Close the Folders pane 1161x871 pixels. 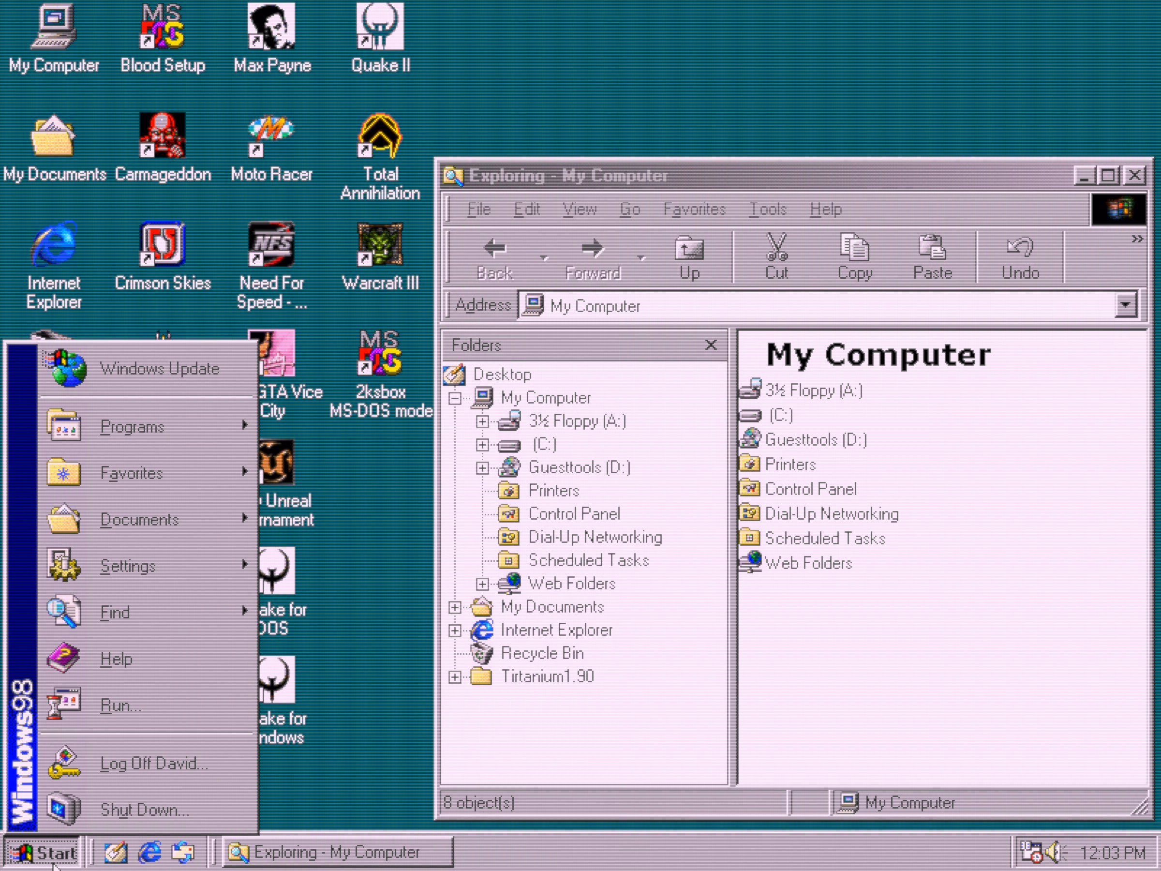point(711,345)
